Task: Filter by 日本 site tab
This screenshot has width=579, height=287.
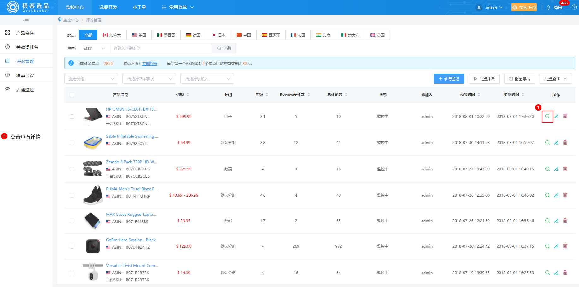Action: coord(219,35)
